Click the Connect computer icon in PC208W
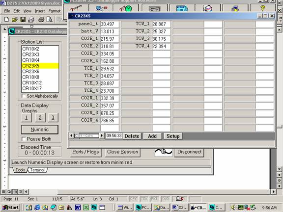 [x=102, y=8]
